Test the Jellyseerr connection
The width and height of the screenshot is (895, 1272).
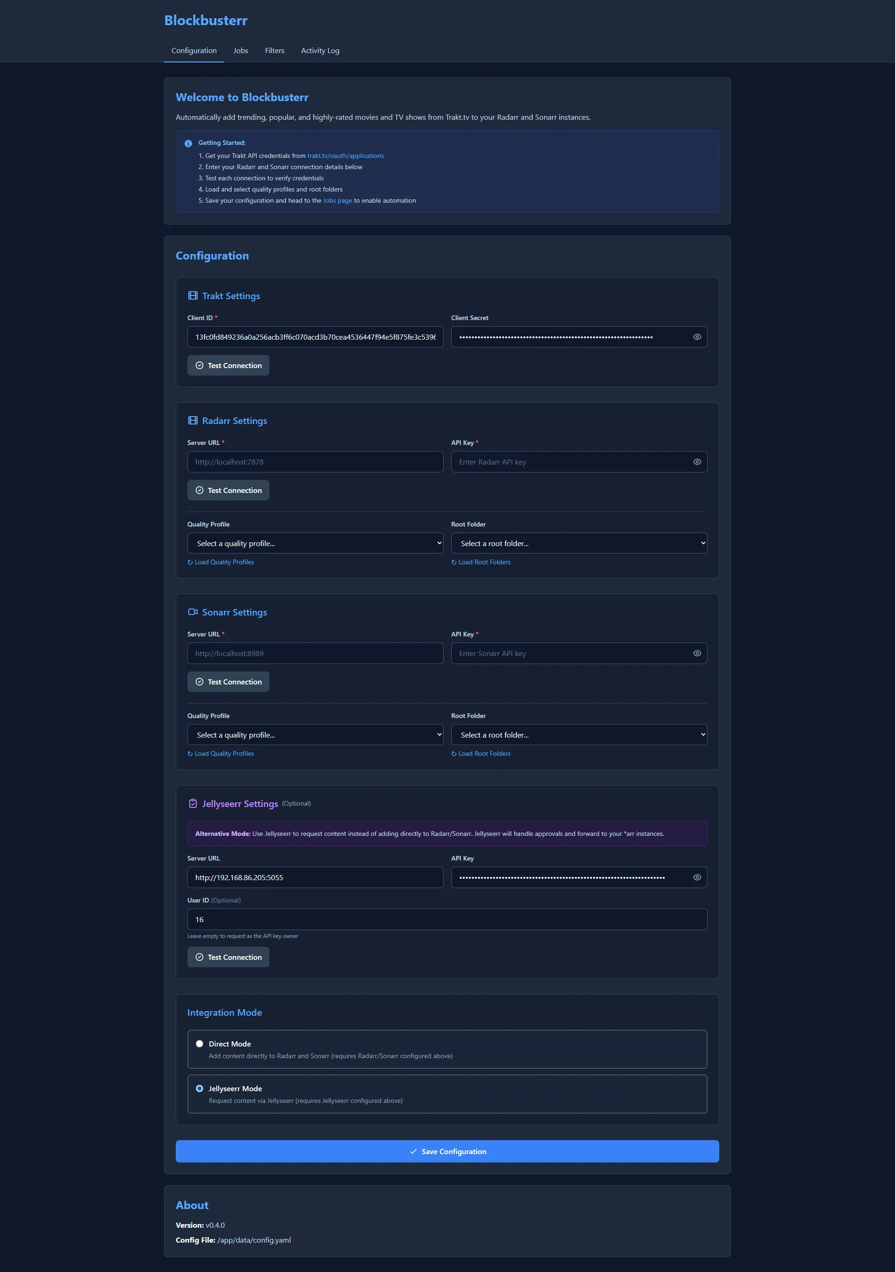pos(228,957)
